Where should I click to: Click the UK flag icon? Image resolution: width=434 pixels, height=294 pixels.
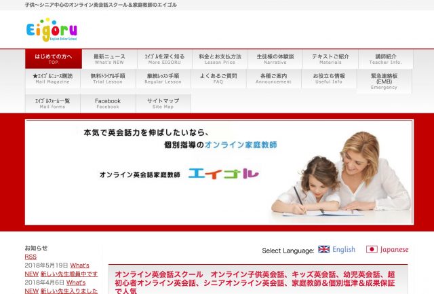[x=323, y=249]
